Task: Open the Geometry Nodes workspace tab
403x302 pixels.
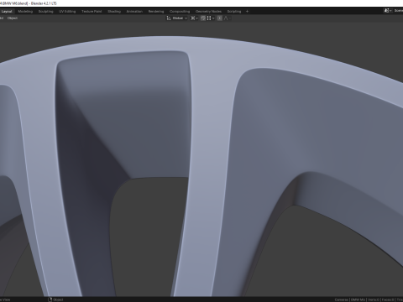Action: pos(208,12)
